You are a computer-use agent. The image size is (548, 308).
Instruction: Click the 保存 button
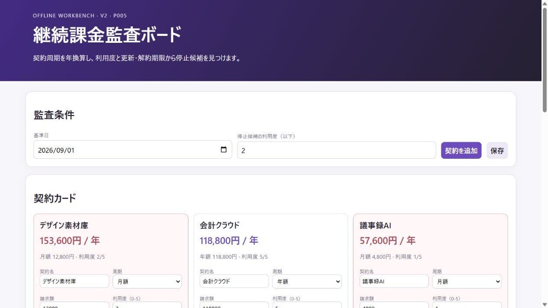pos(497,150)
